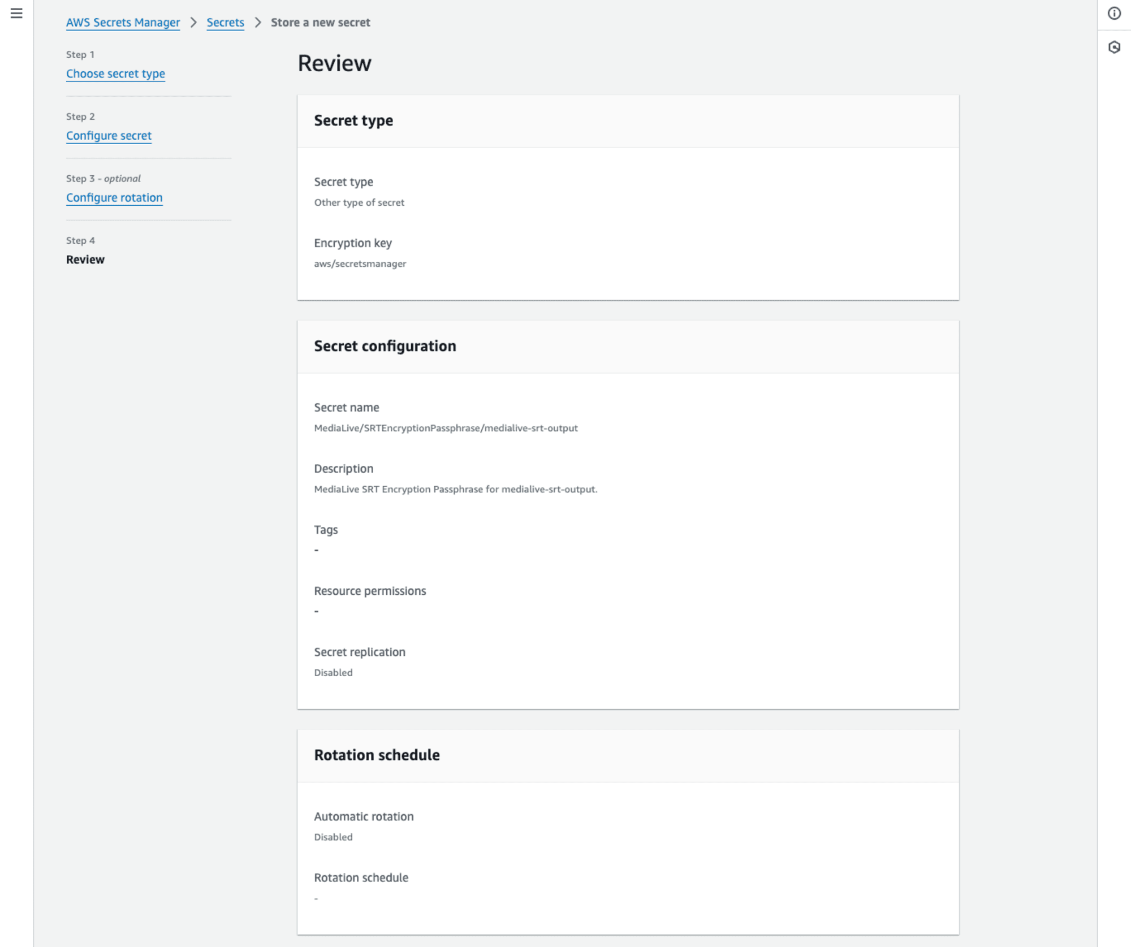The width and height of the screenshot is (1131, 947).
Task: Open the Secrets breadcrumb link
Action: (225, 23)
